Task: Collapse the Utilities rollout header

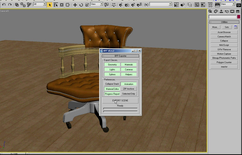Action: pyautogui.click(x=224, y=22)
